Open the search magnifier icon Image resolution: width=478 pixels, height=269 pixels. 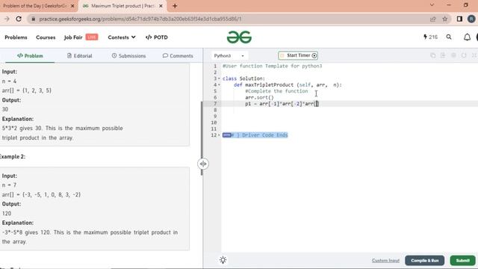[x=449, y=37]
